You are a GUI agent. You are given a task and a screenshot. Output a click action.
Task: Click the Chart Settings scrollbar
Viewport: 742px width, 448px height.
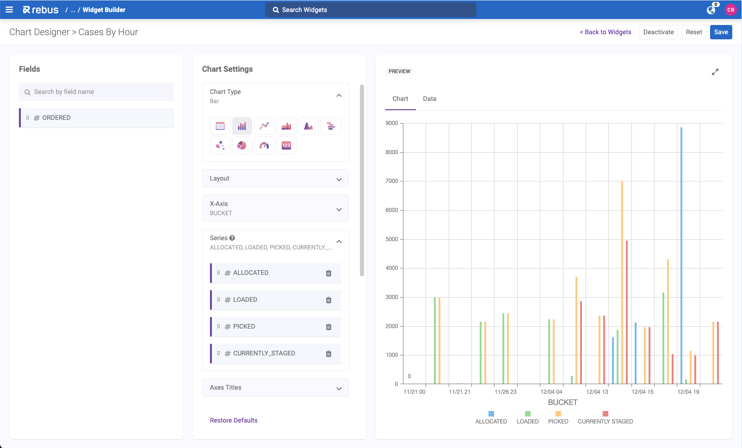click(x=362, y=180)
